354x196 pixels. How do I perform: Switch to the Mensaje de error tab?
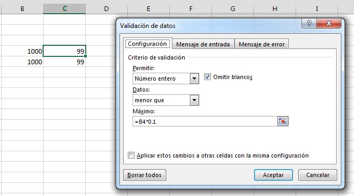pyautogui.click(x=261, y=44)
